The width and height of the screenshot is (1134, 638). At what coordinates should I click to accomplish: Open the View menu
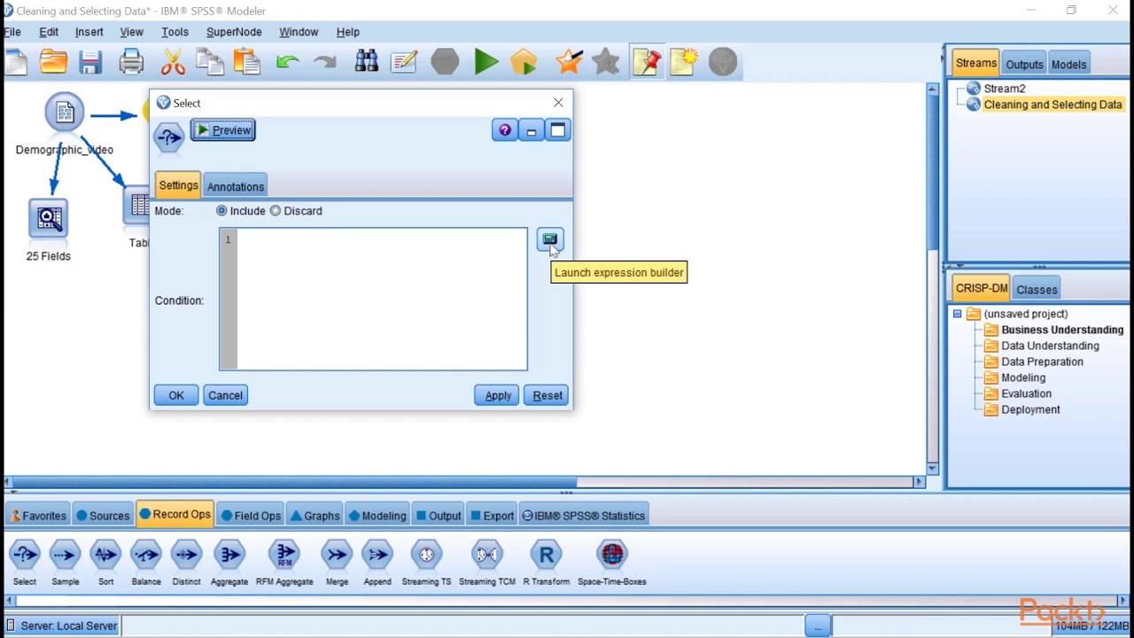[131, 32]
